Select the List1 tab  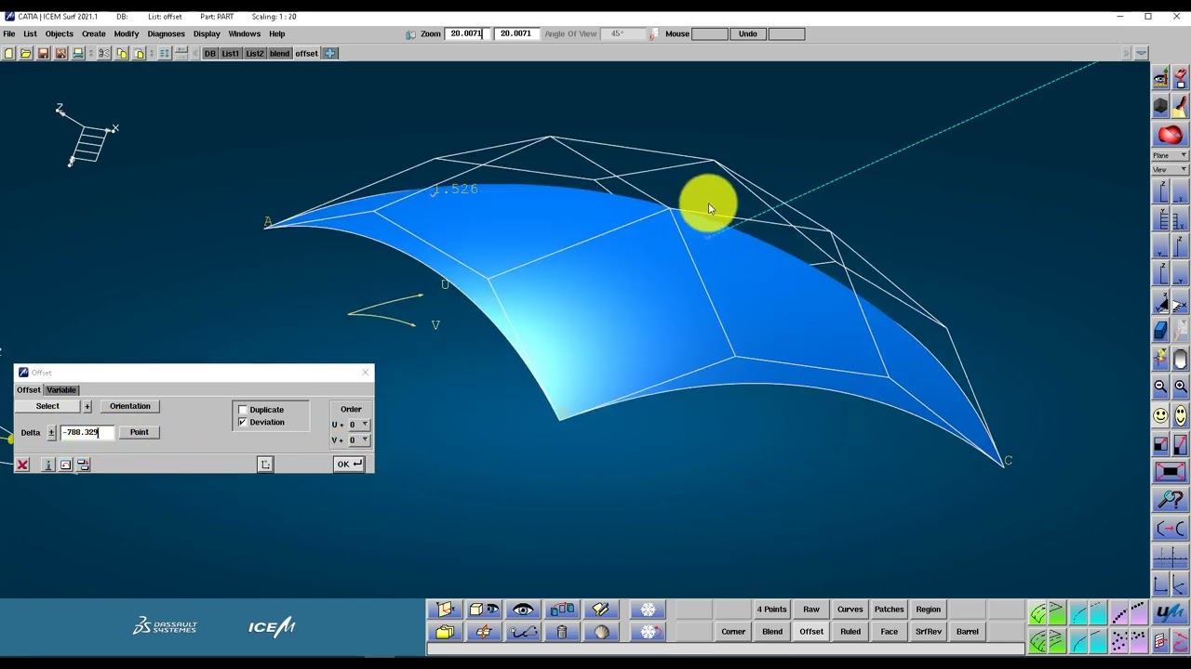point(230,53)
